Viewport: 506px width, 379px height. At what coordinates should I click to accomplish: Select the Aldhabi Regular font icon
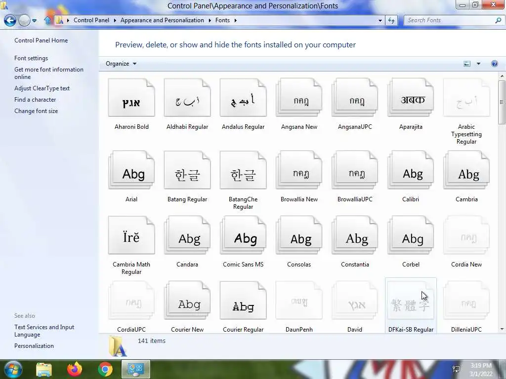[x=187, y=98]
